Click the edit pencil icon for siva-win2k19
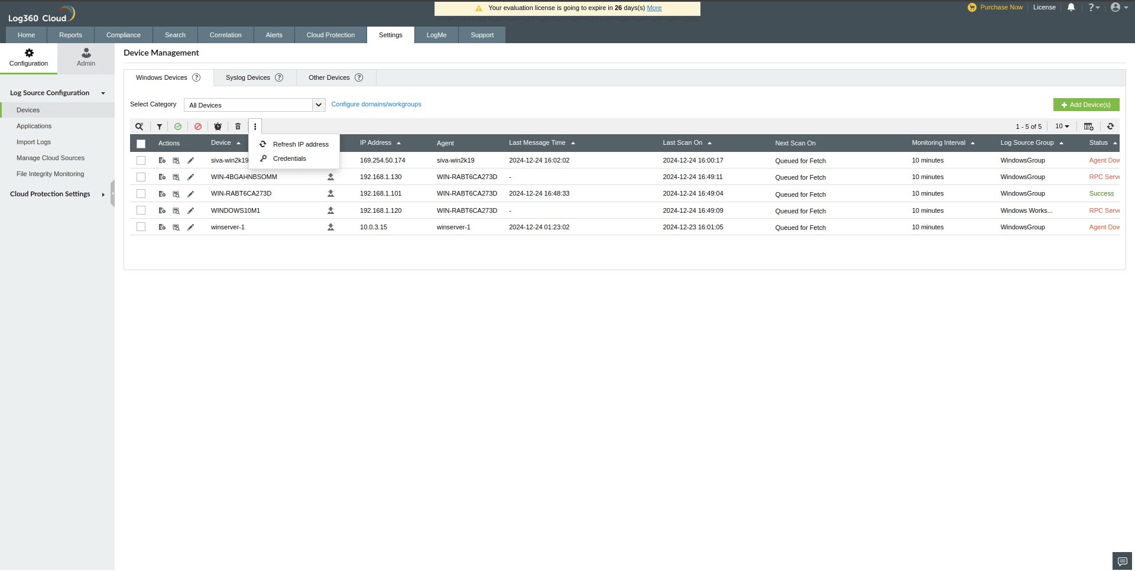This screenshot has width=1135, height=571. point(190,160)
